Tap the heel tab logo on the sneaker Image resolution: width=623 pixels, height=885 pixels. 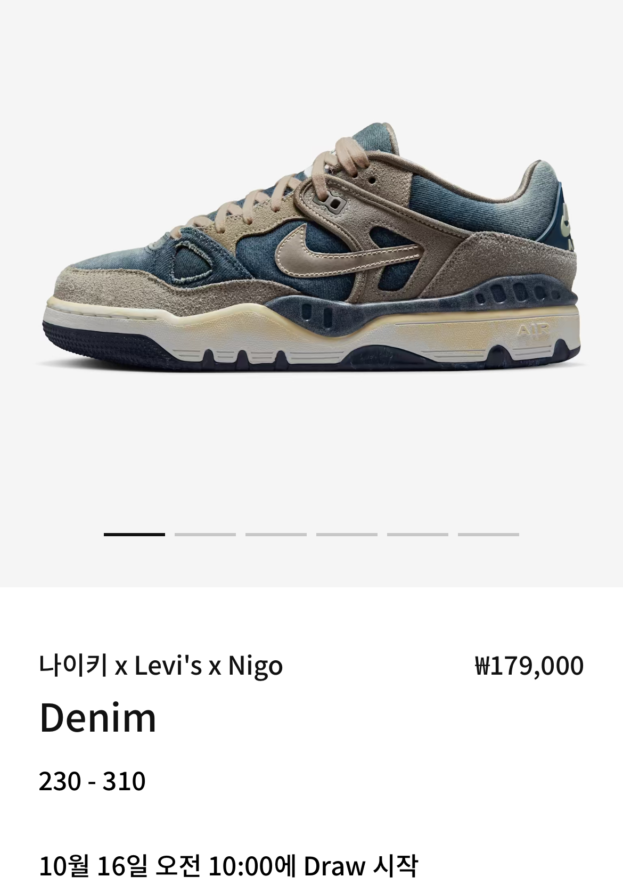pos(568,219)
